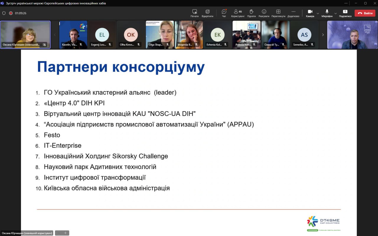Share screen with Поділитися

pos(345,13)
